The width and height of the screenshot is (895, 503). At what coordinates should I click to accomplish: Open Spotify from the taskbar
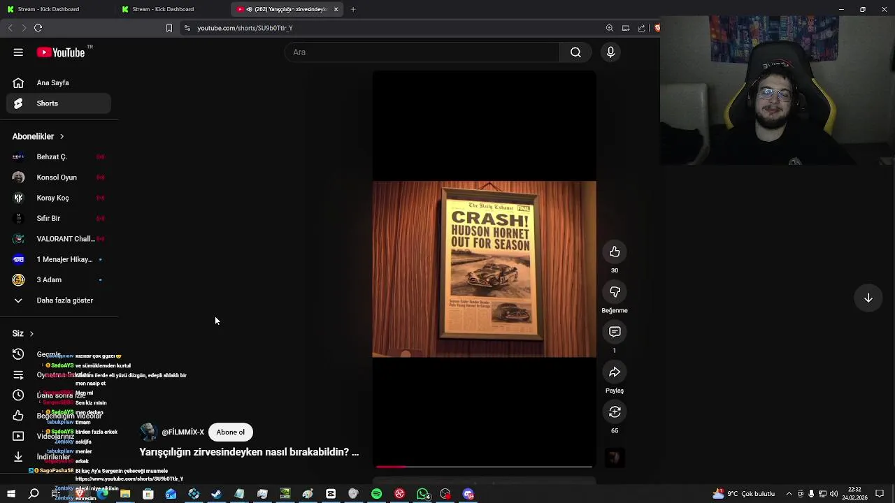tap(376, 494)
